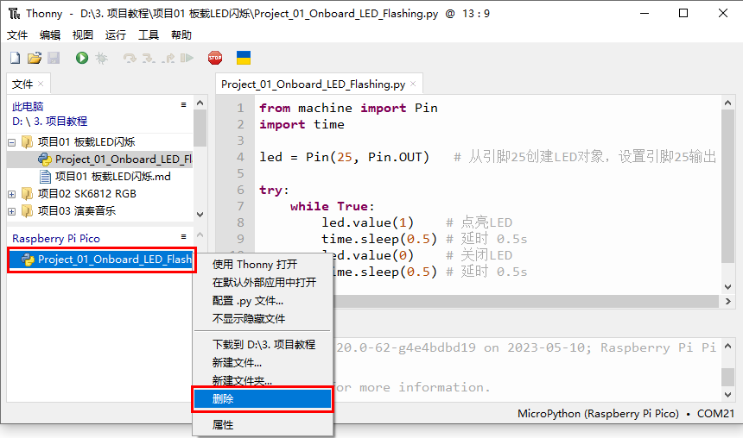
Task: Select 删除 in the context menu
Action: pyautogui.click(x=262, y=399)
